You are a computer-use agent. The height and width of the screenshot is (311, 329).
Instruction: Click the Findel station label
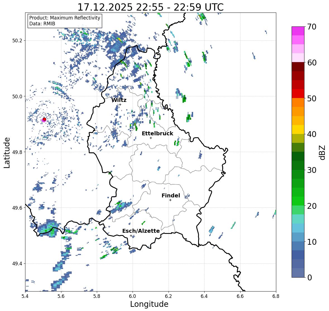pyautogui.click(x=170, y=195)
